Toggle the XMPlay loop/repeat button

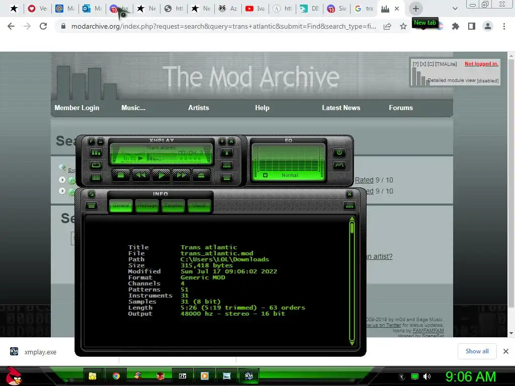tap(96, 165)
